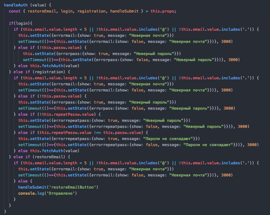Click 'else if (registration)' line
The height and width of the screenshot is (215, 270).
point(40,72)
